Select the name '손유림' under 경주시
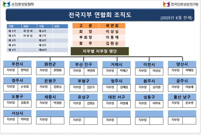The image size is (201, 135). click(25, 87)
